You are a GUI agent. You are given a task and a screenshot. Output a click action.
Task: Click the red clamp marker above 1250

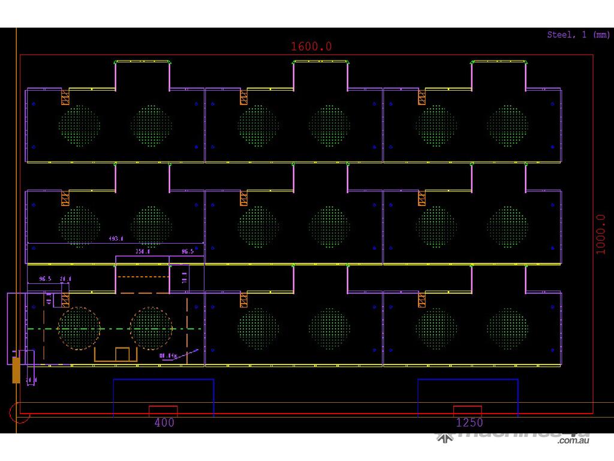(x=468, y=411)
